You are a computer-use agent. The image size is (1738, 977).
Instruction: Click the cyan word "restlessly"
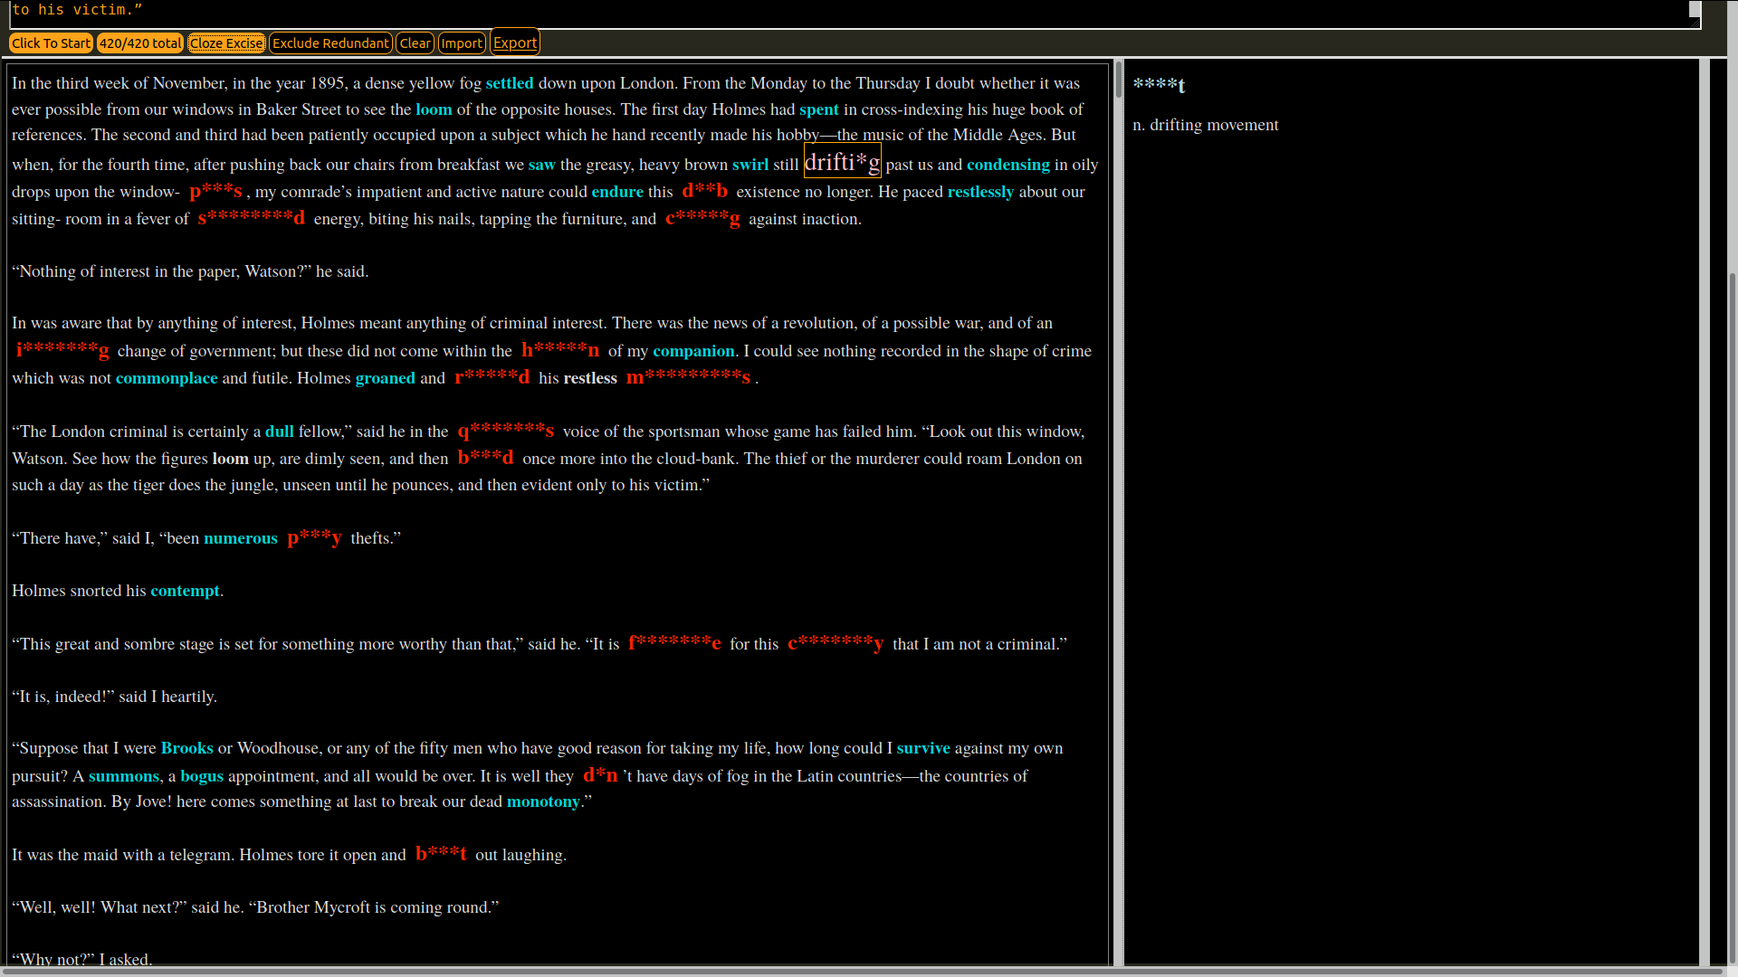(x=980, y=192)
